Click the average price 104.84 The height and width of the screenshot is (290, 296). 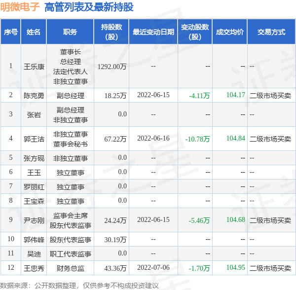(x=236, y=138)
